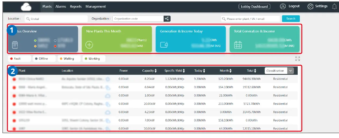
Task: Toggle the Waiting status filter
Action: [69, 59]
